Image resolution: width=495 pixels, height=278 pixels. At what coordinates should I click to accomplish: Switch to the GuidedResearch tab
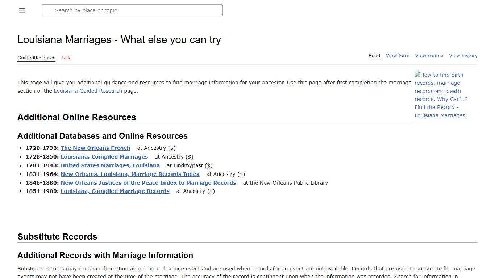click(36, 58)
